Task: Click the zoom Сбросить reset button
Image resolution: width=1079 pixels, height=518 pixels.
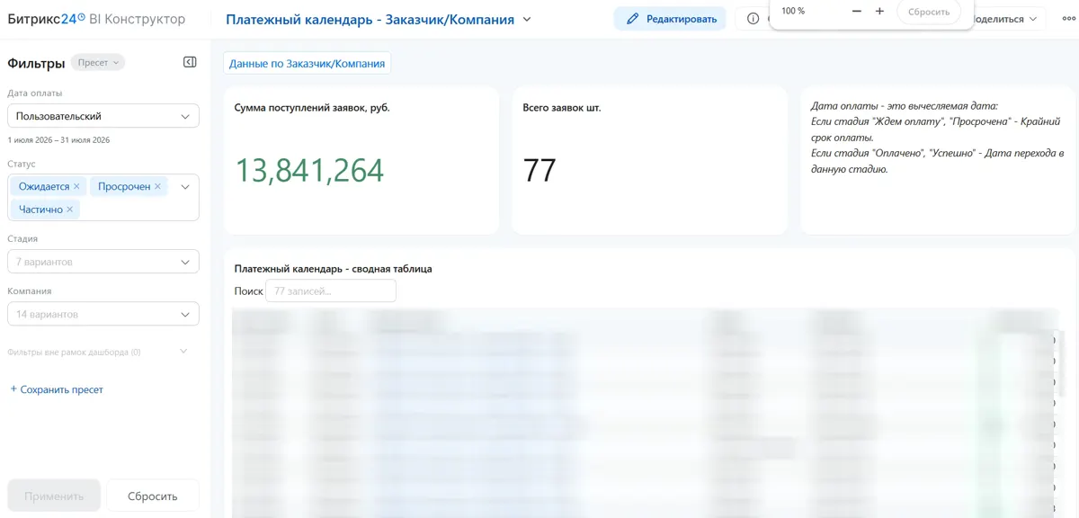Action: pyautogui.click(x=928, y=12)
